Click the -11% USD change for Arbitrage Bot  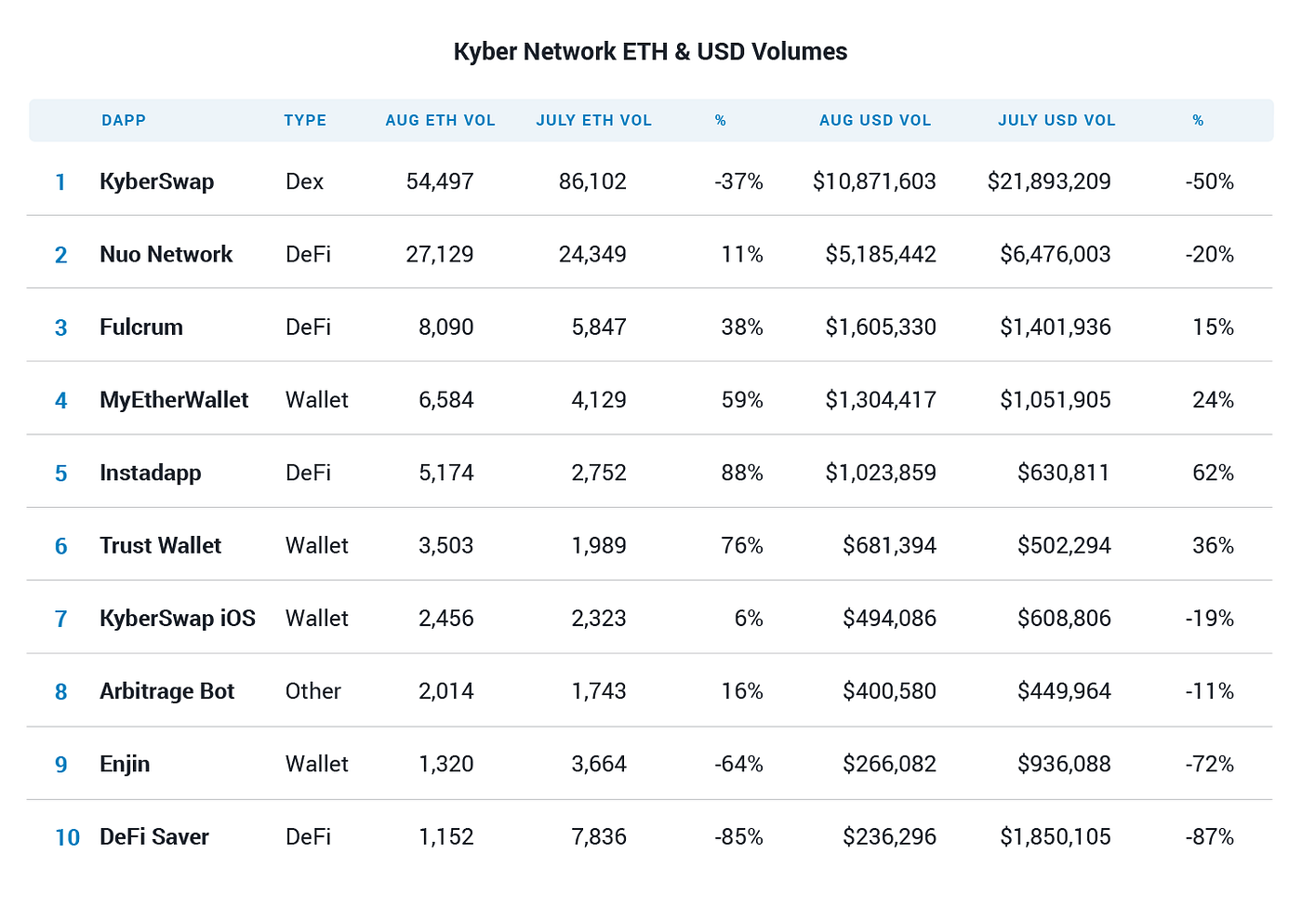tap(1210, 691)
